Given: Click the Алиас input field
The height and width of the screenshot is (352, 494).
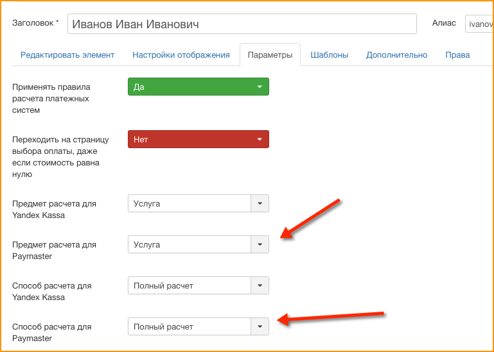Looking at the screenshot, I should (x=479, y=24).
